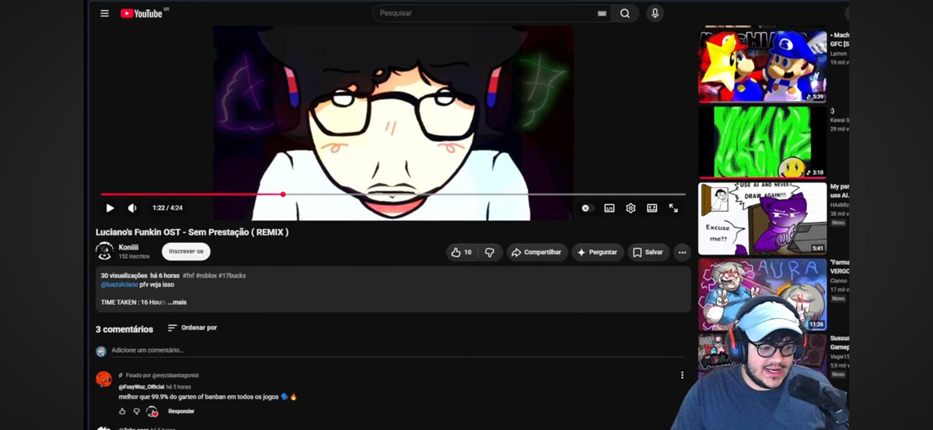Expand description with ...mais
The height and width of the screenshot is (430, 933).
tap(177, 302)
